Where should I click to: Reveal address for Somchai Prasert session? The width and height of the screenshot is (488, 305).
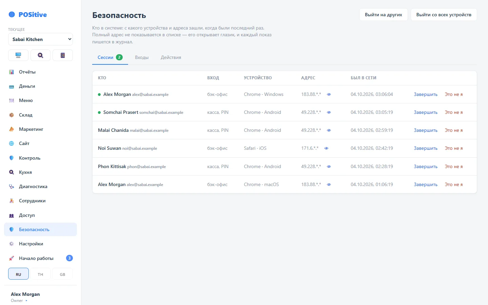329,113
